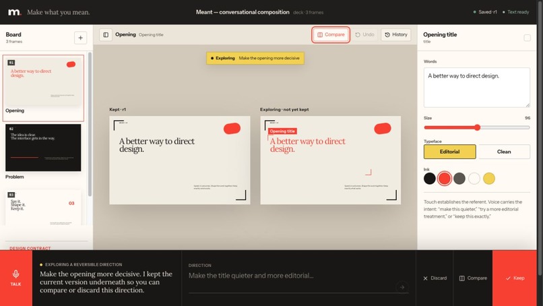
Task: Select the Editorial typeface
Action: (x=449, y=152)
